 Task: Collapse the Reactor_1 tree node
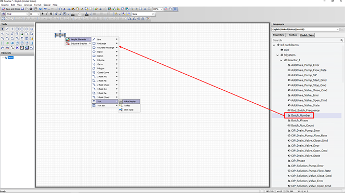point(281,60)
